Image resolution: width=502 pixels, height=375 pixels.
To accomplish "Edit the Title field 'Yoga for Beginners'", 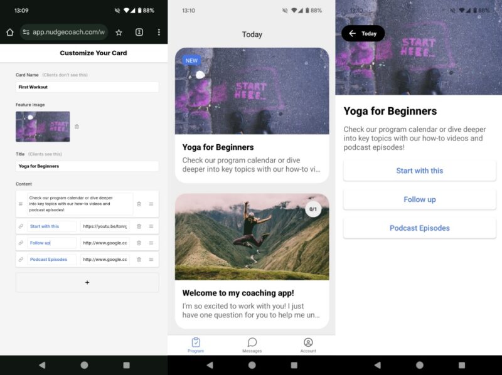I will click(x=87, y=166).
